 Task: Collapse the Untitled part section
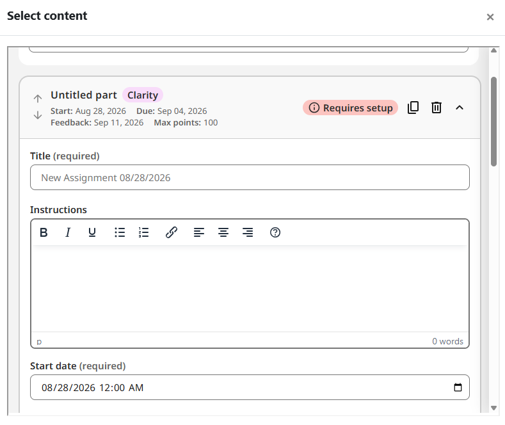[x=460, y=108]
